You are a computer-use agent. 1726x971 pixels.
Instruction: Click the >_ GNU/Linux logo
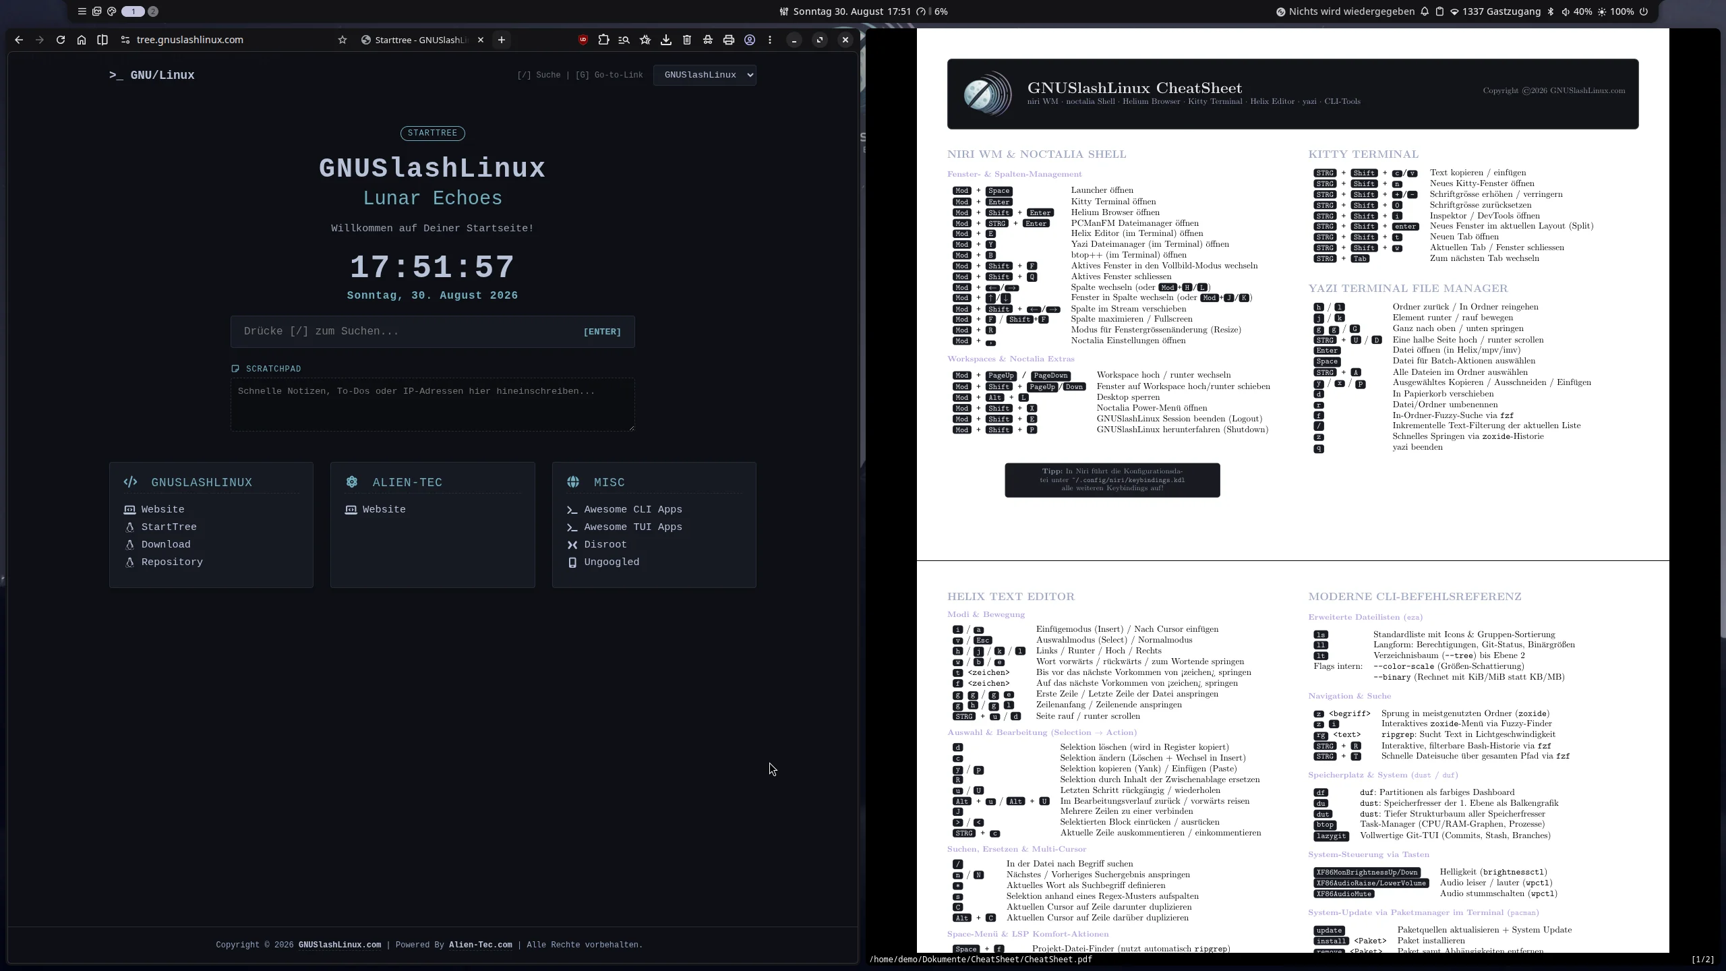(x=152, y=76)
